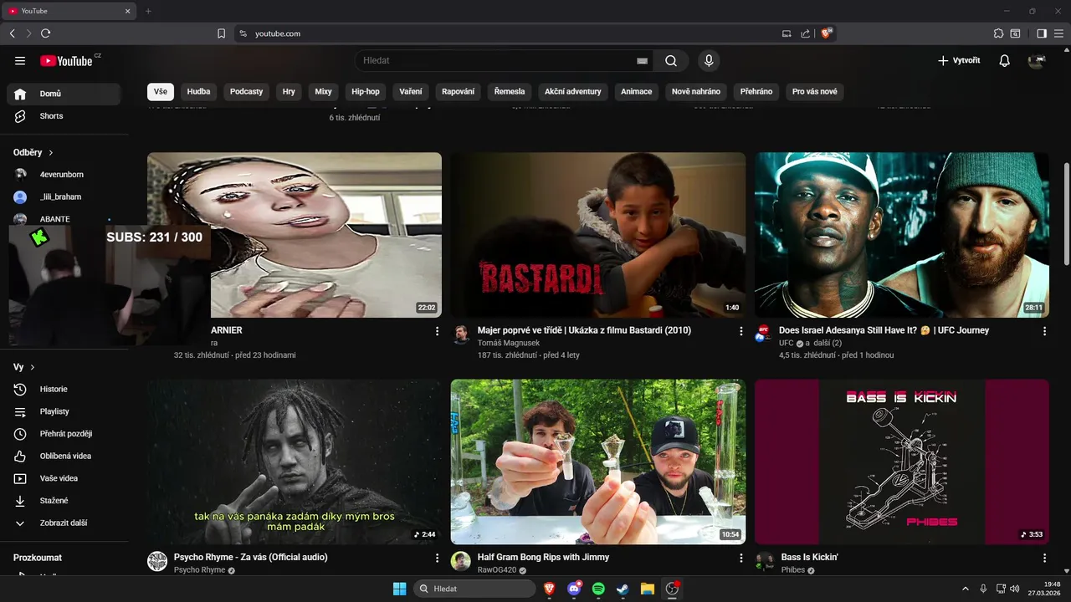This screenshot has width=1071, height=602.
Task: Open the notifications bell
Action: pyautogui.click(x=1005, y=61)
